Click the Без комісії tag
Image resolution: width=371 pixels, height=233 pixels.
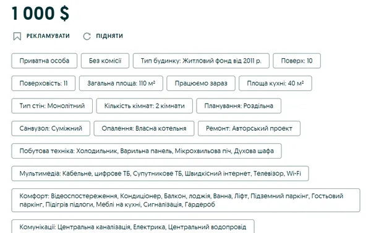coord(105,61)
